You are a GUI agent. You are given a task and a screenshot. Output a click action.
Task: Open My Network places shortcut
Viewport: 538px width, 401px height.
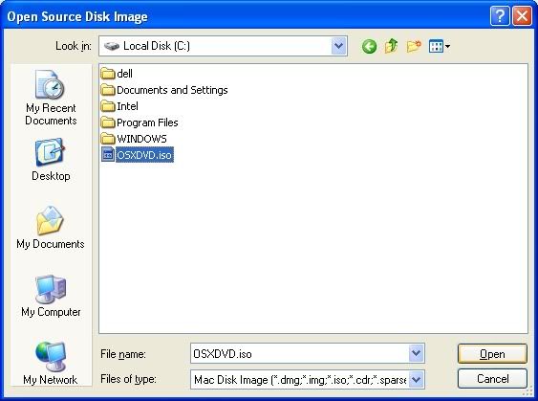51,364
